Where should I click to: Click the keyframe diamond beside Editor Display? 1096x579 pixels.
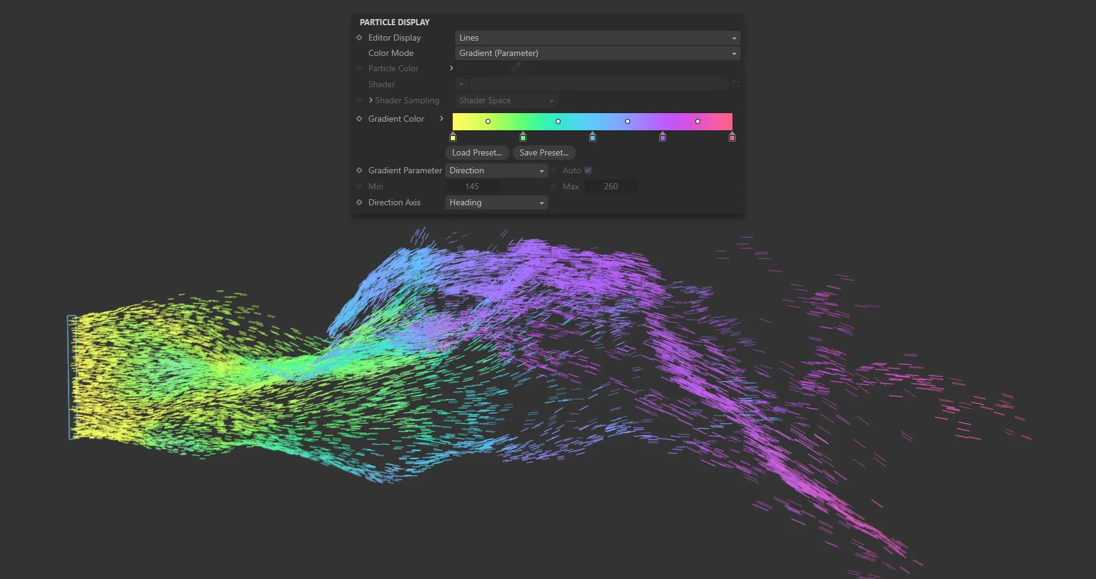(x=359, y=37)
